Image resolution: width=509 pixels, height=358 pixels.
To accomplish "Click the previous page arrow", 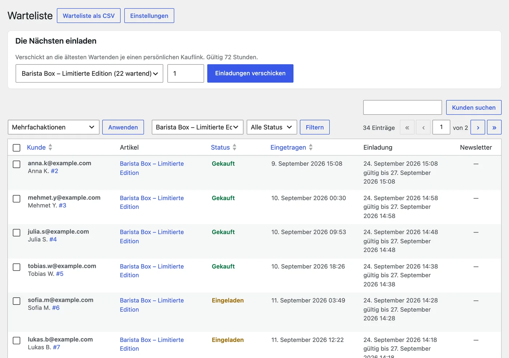I will pos(424,127).
